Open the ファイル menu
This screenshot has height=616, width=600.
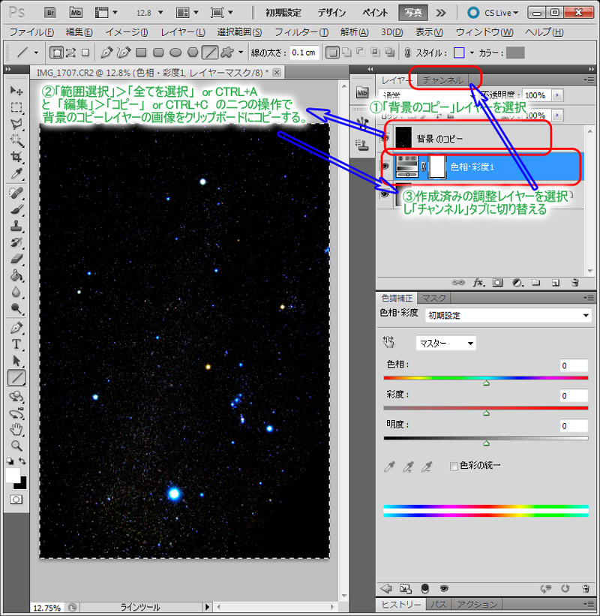click(x=31, y=32)
